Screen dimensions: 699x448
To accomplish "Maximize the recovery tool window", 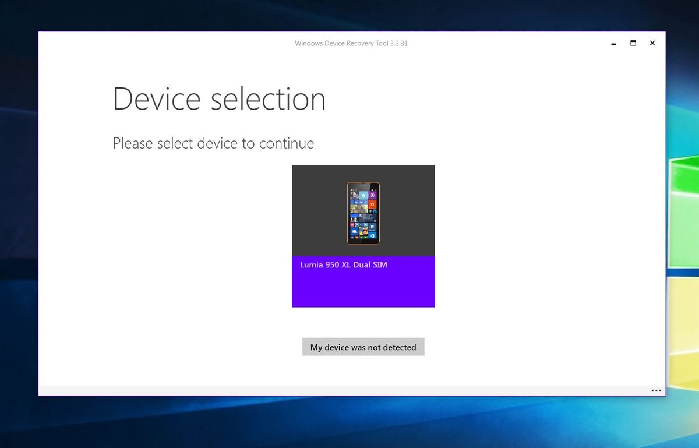I will tap(633, 43).
